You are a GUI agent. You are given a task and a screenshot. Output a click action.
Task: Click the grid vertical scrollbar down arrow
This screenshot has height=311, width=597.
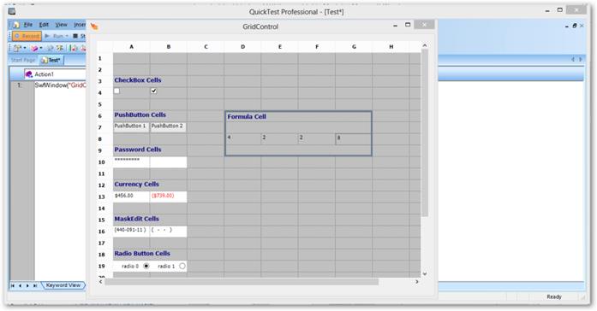[425, 273]
